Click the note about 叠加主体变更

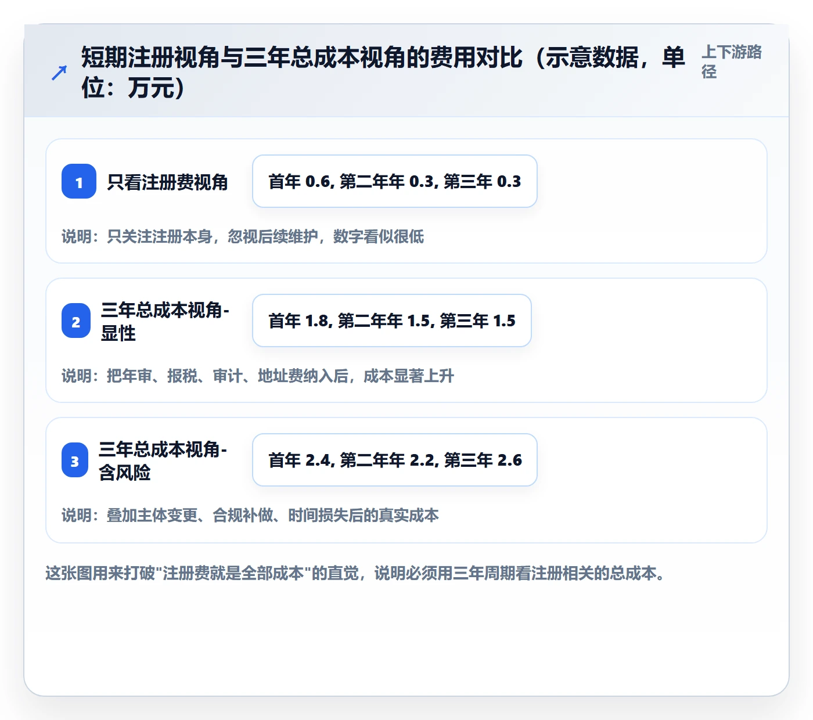tap(250, 515)
